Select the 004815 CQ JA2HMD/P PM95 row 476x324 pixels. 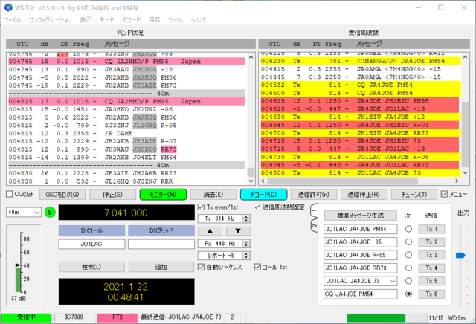(x=126, y=101)
